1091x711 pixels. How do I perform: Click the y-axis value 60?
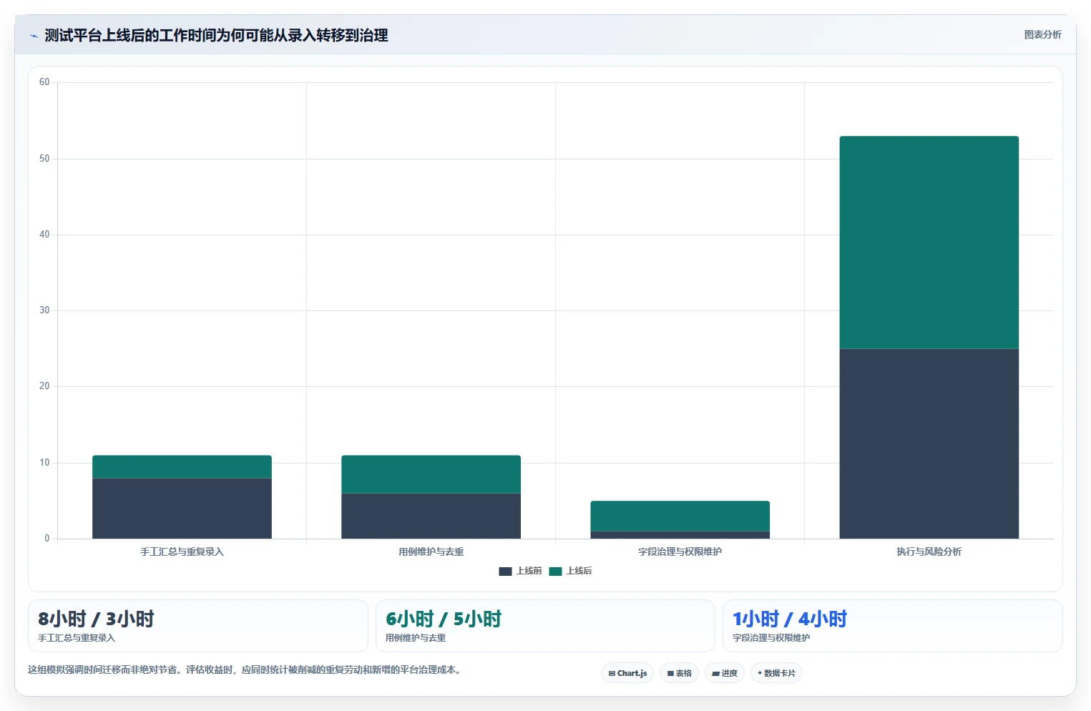click(x=44, y=82)
